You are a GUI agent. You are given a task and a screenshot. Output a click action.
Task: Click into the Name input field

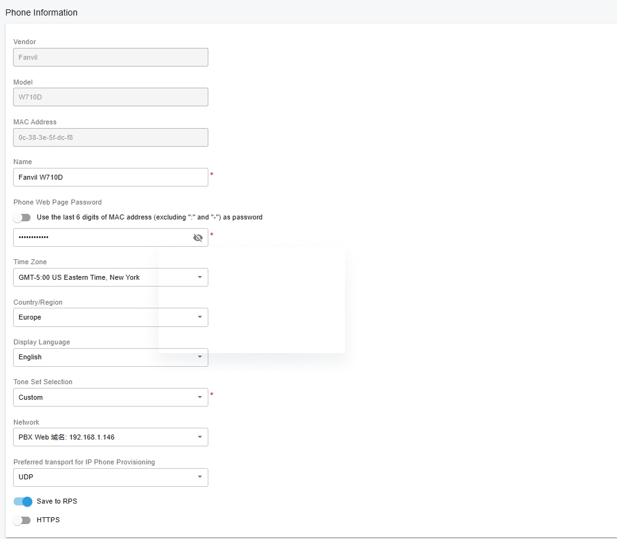pyautogui.click(x=110, y=177)
